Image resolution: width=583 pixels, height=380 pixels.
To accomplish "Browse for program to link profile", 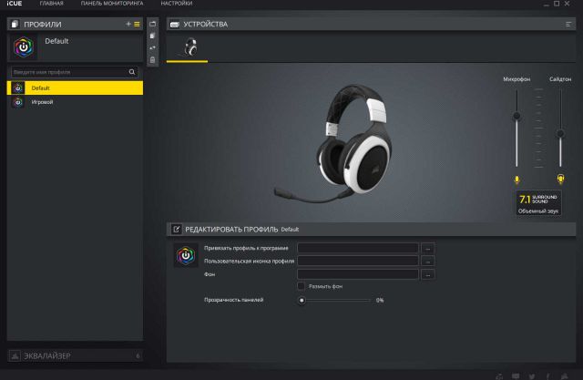I will [x=428, y=248].
